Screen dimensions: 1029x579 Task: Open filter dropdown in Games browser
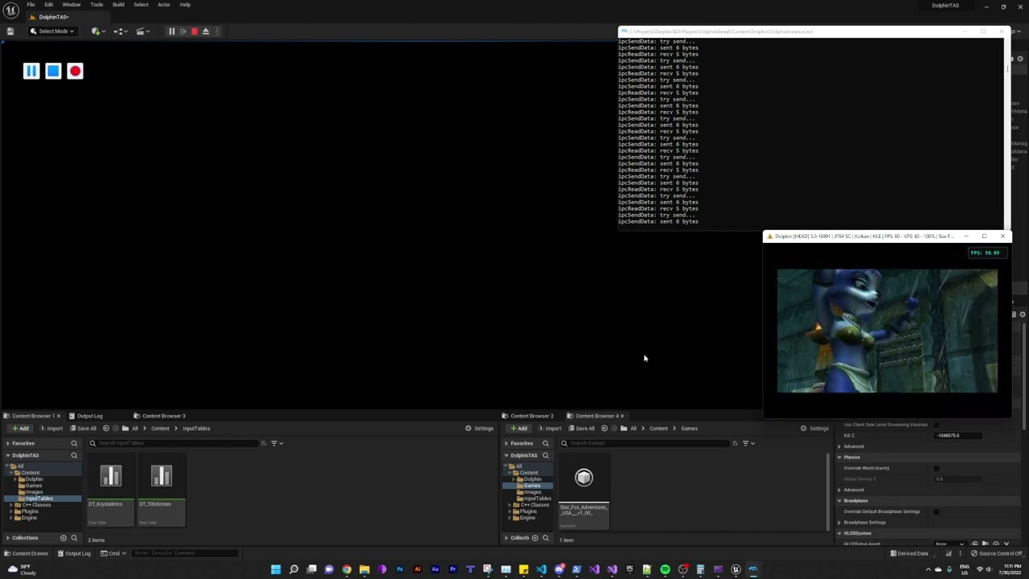tap(748, 443)
